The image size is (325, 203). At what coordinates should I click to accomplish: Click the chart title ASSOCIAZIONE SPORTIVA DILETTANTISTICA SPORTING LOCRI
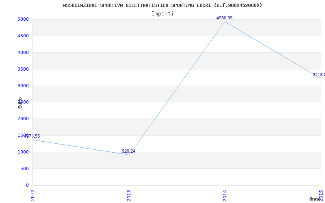pos(162,5)
